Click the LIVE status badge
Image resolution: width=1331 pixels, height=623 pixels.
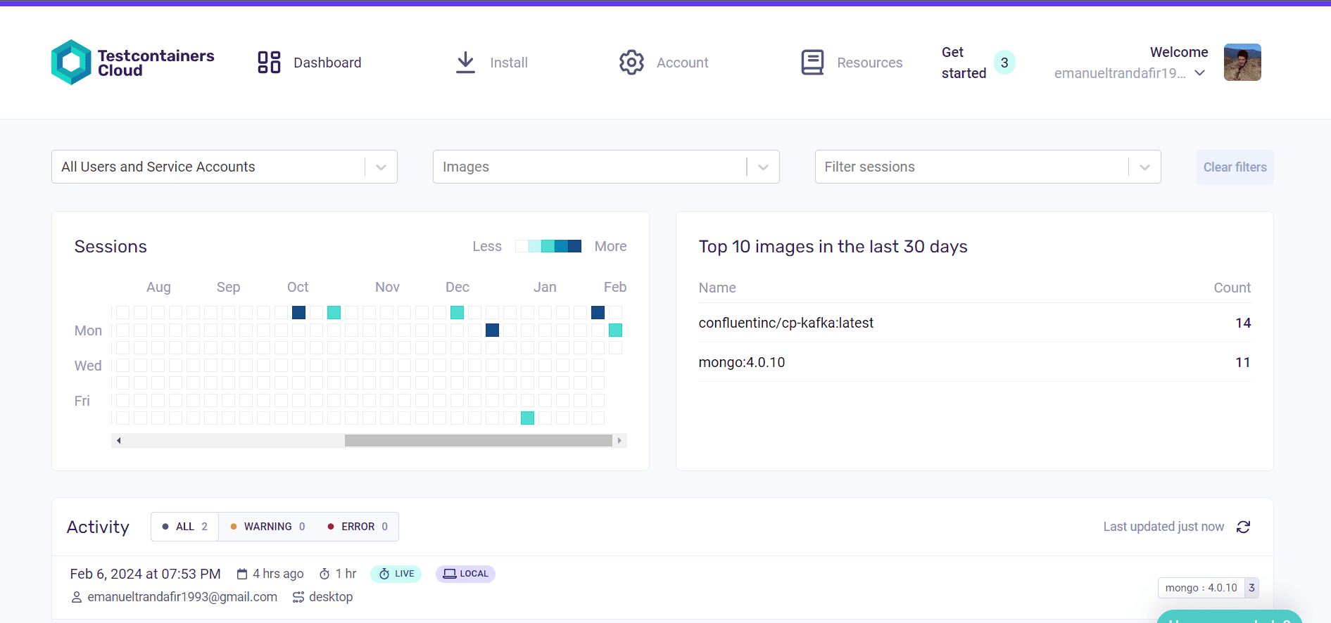[396, 574]
